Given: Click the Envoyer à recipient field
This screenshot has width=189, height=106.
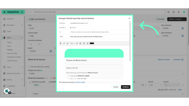Looking at the screenshot, I should click(99, 28).
